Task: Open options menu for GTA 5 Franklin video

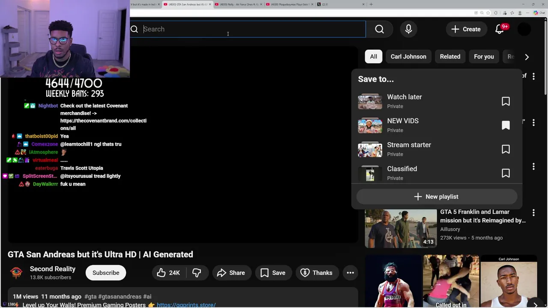Action: point(533,213)
